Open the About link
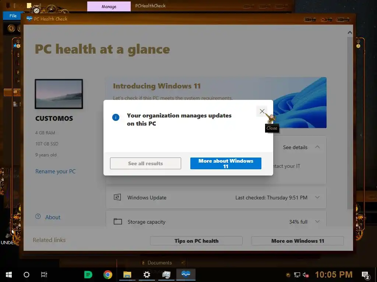This screenshot has height=282, width=377. pos(53,217)
